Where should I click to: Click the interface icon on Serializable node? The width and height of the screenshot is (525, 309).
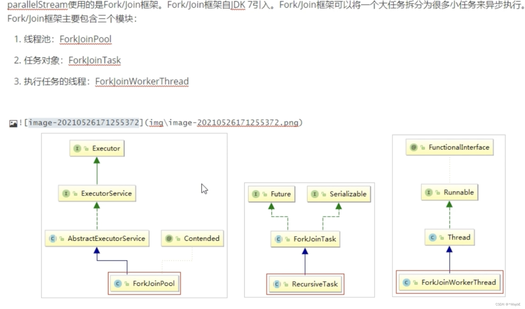click(x=315, y=194)
